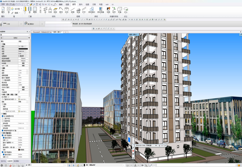This screenshot has height=167, width=242.
Task: Click the black 颜色 color swatch
Action: click(23, 49)
